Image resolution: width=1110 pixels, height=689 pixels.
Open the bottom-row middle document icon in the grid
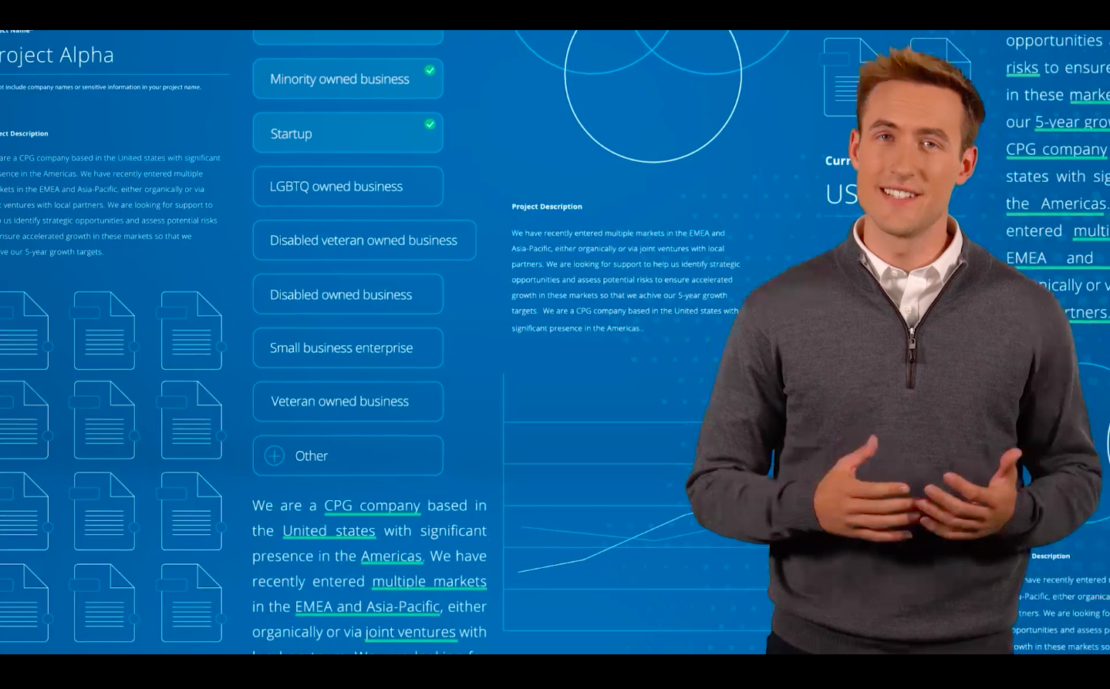click(x=105, y=603)
